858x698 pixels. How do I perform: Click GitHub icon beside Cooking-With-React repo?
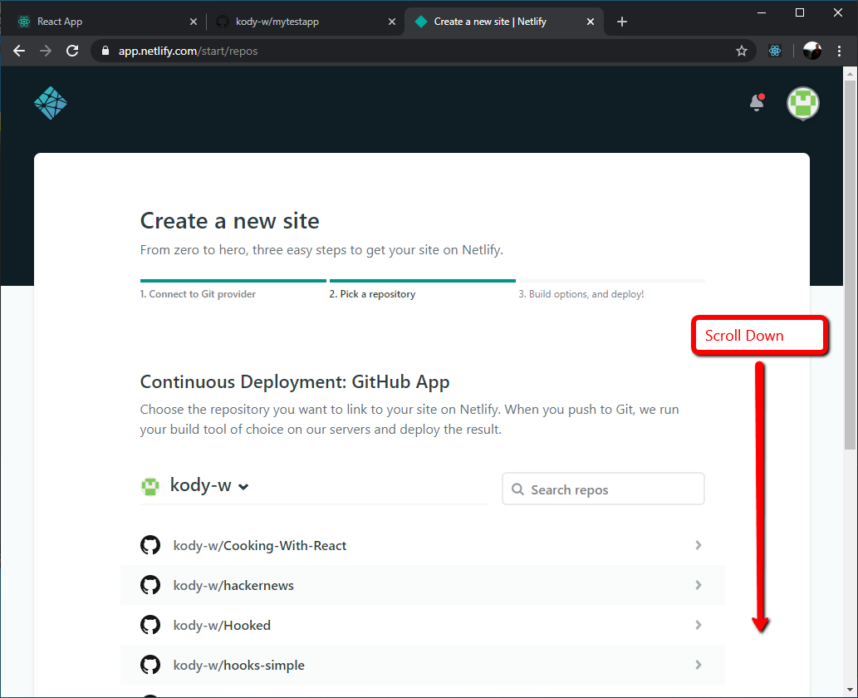click(150, 545)
